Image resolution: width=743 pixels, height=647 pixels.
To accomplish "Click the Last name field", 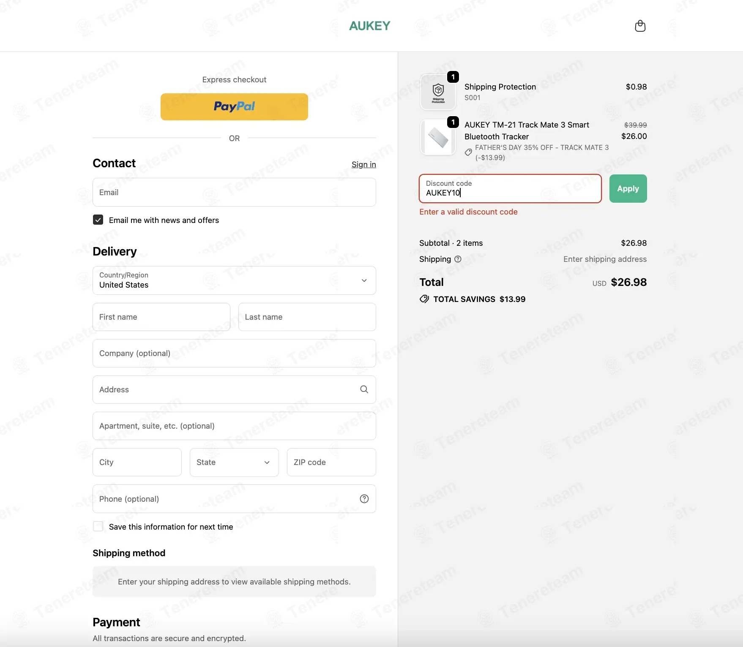I will point(307,317).
